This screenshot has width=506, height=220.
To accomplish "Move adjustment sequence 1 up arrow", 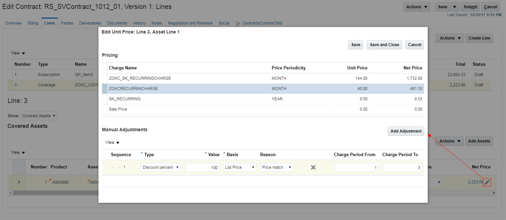I will click(x=120, y=167).
